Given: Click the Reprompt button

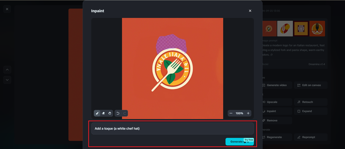Looking at the screenshot, I should 311,137.
